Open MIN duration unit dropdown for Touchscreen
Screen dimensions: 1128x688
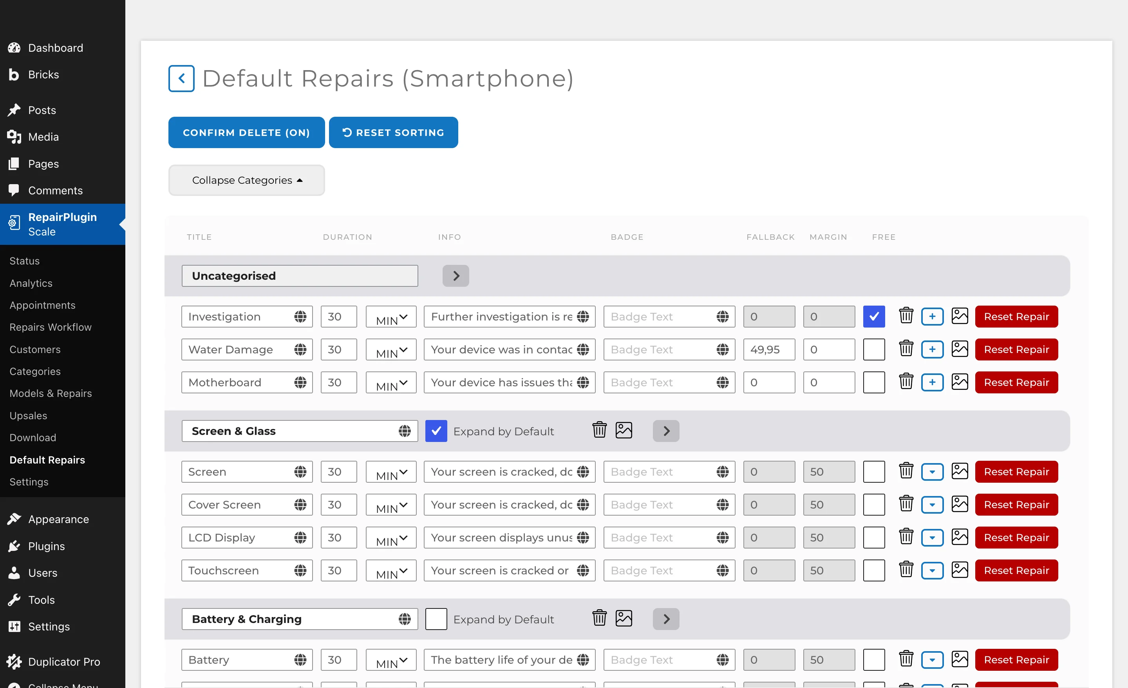(391, 570)
